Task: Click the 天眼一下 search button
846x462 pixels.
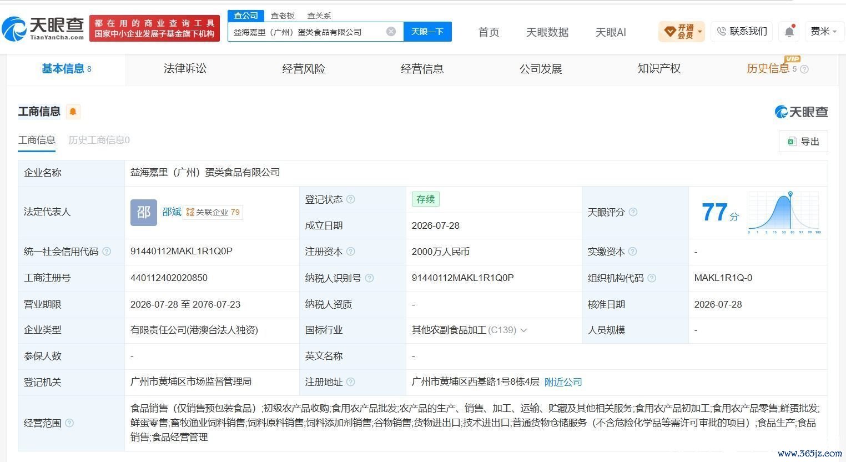Action: coord(427,32)
